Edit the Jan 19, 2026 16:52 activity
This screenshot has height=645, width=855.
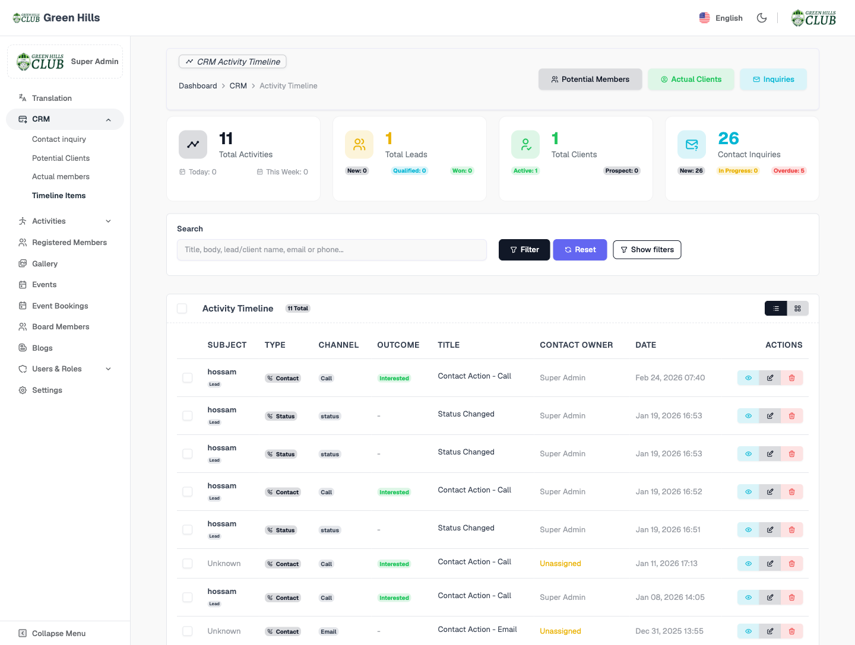pyautogui.click(x=770, y=492)
